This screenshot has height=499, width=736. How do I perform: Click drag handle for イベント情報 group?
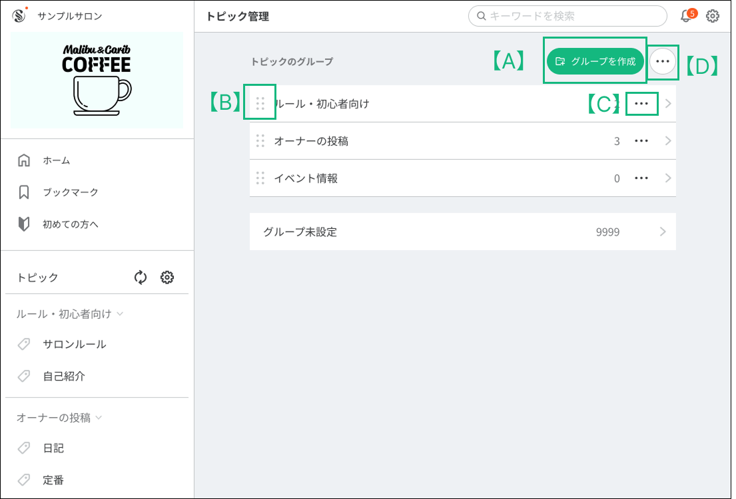tap(260, 178)
